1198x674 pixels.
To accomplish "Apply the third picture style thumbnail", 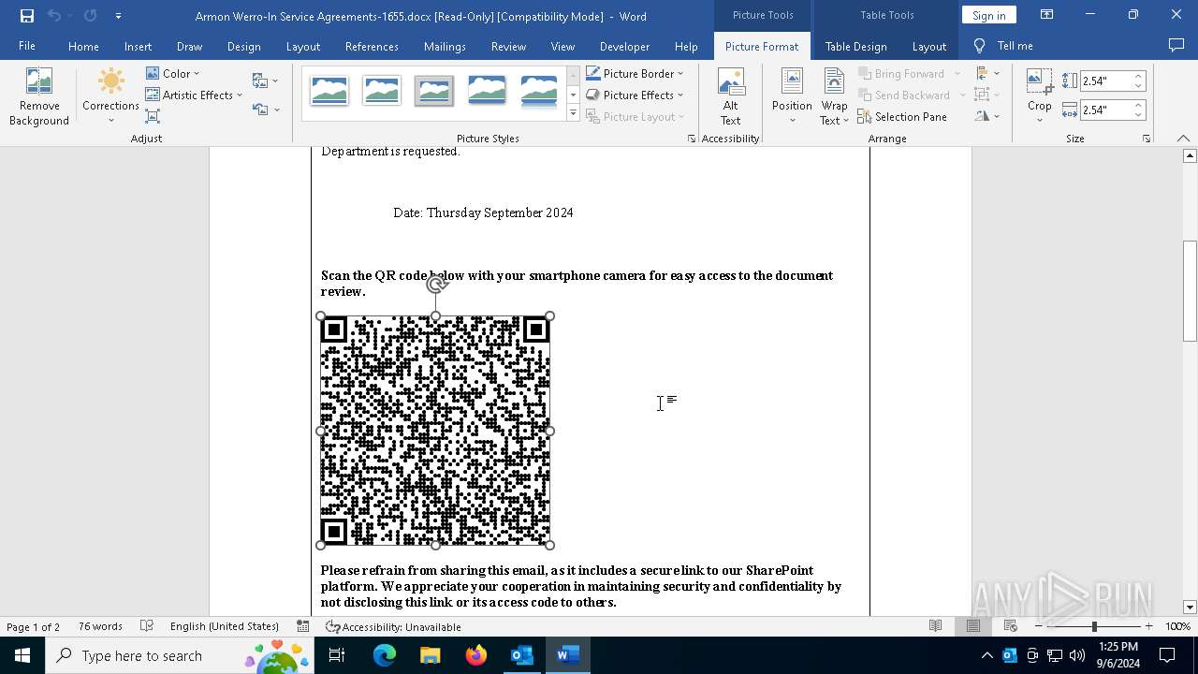I will (x=433, y=91).
